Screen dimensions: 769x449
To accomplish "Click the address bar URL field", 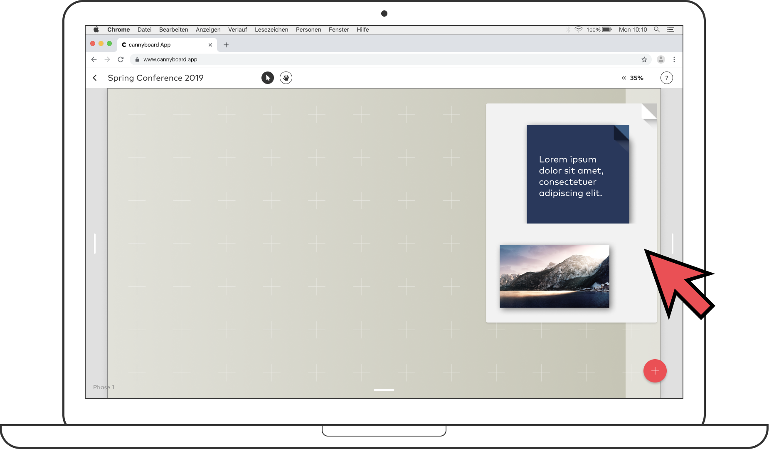I will click(x=391, y=59).
